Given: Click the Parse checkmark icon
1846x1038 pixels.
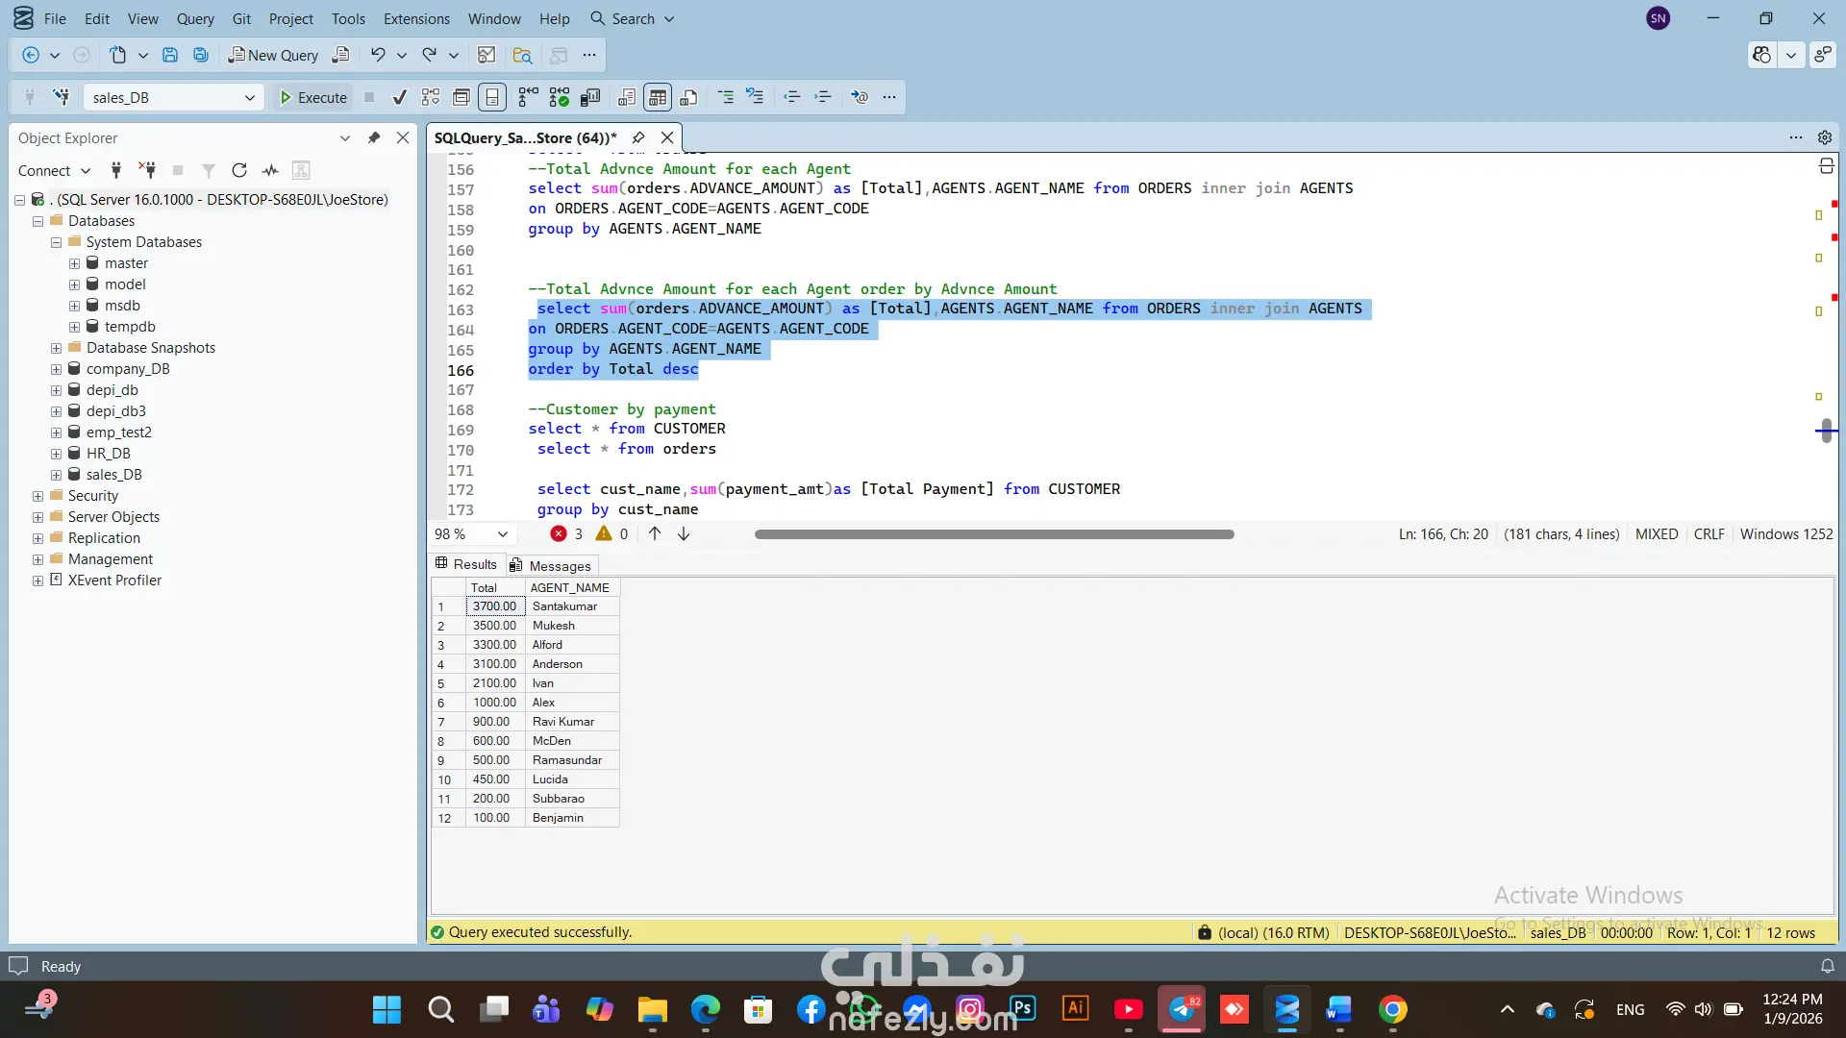Looking at the screenshot, I should [399, 97].
